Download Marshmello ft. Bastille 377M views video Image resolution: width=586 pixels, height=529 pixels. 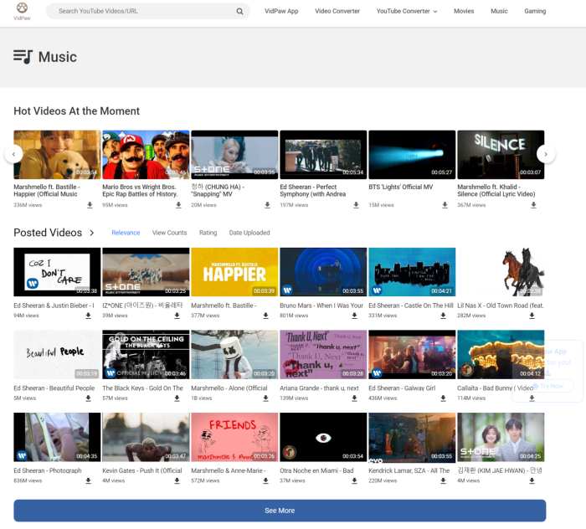pyautogui.click(x=265, y=316)
